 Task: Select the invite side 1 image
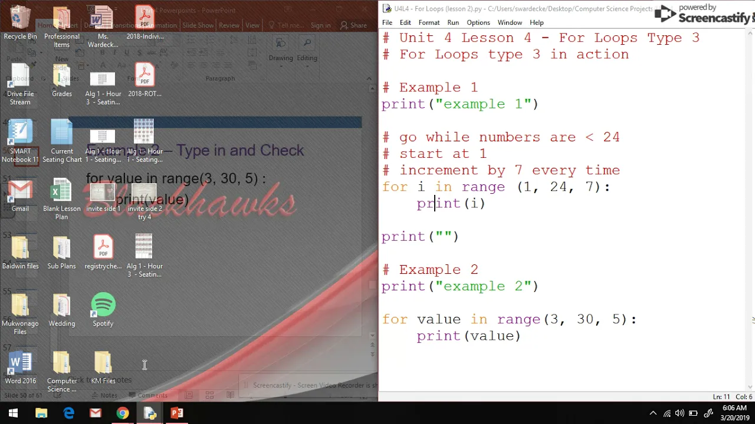pyautogui.click(x=103, y=198)
